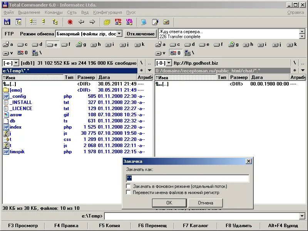Open left panel favorites asterisk button
The image size is (308, 231).
[x=141, y=70]
